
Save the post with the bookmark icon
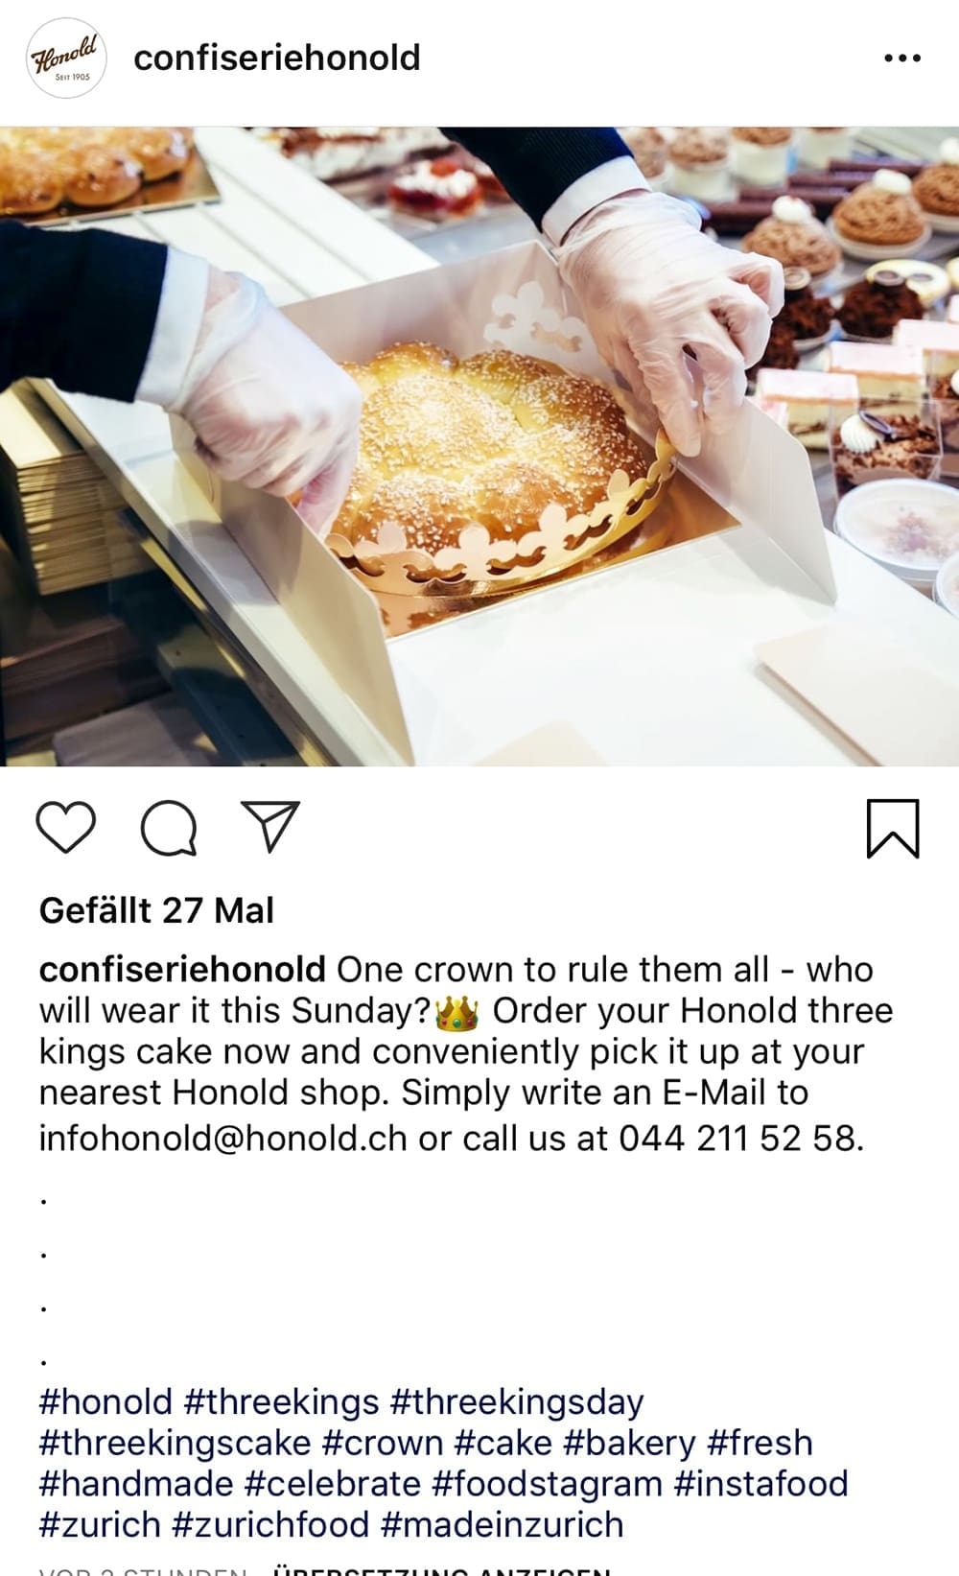point(893,828)
